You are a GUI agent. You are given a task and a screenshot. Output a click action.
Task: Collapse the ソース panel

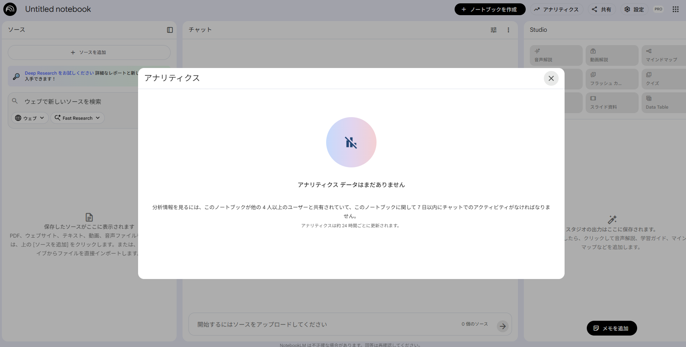pyautogui.click(x=170, y=30)
